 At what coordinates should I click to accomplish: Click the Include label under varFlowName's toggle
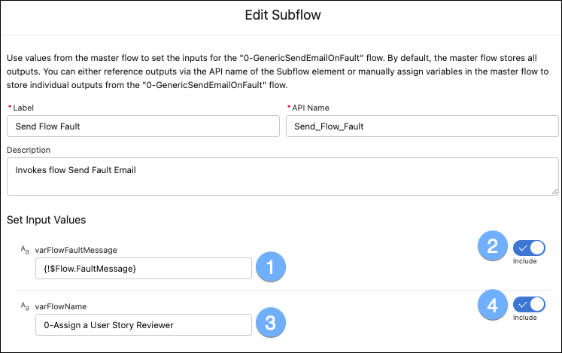[524, 318]
